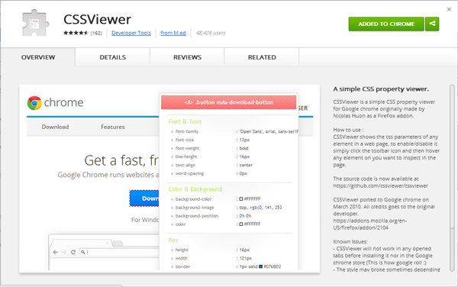This screenshot has width=458, height=287.
Task: Click 'Get a fast, fr' headline text
Action: click(x=121, y=160)
